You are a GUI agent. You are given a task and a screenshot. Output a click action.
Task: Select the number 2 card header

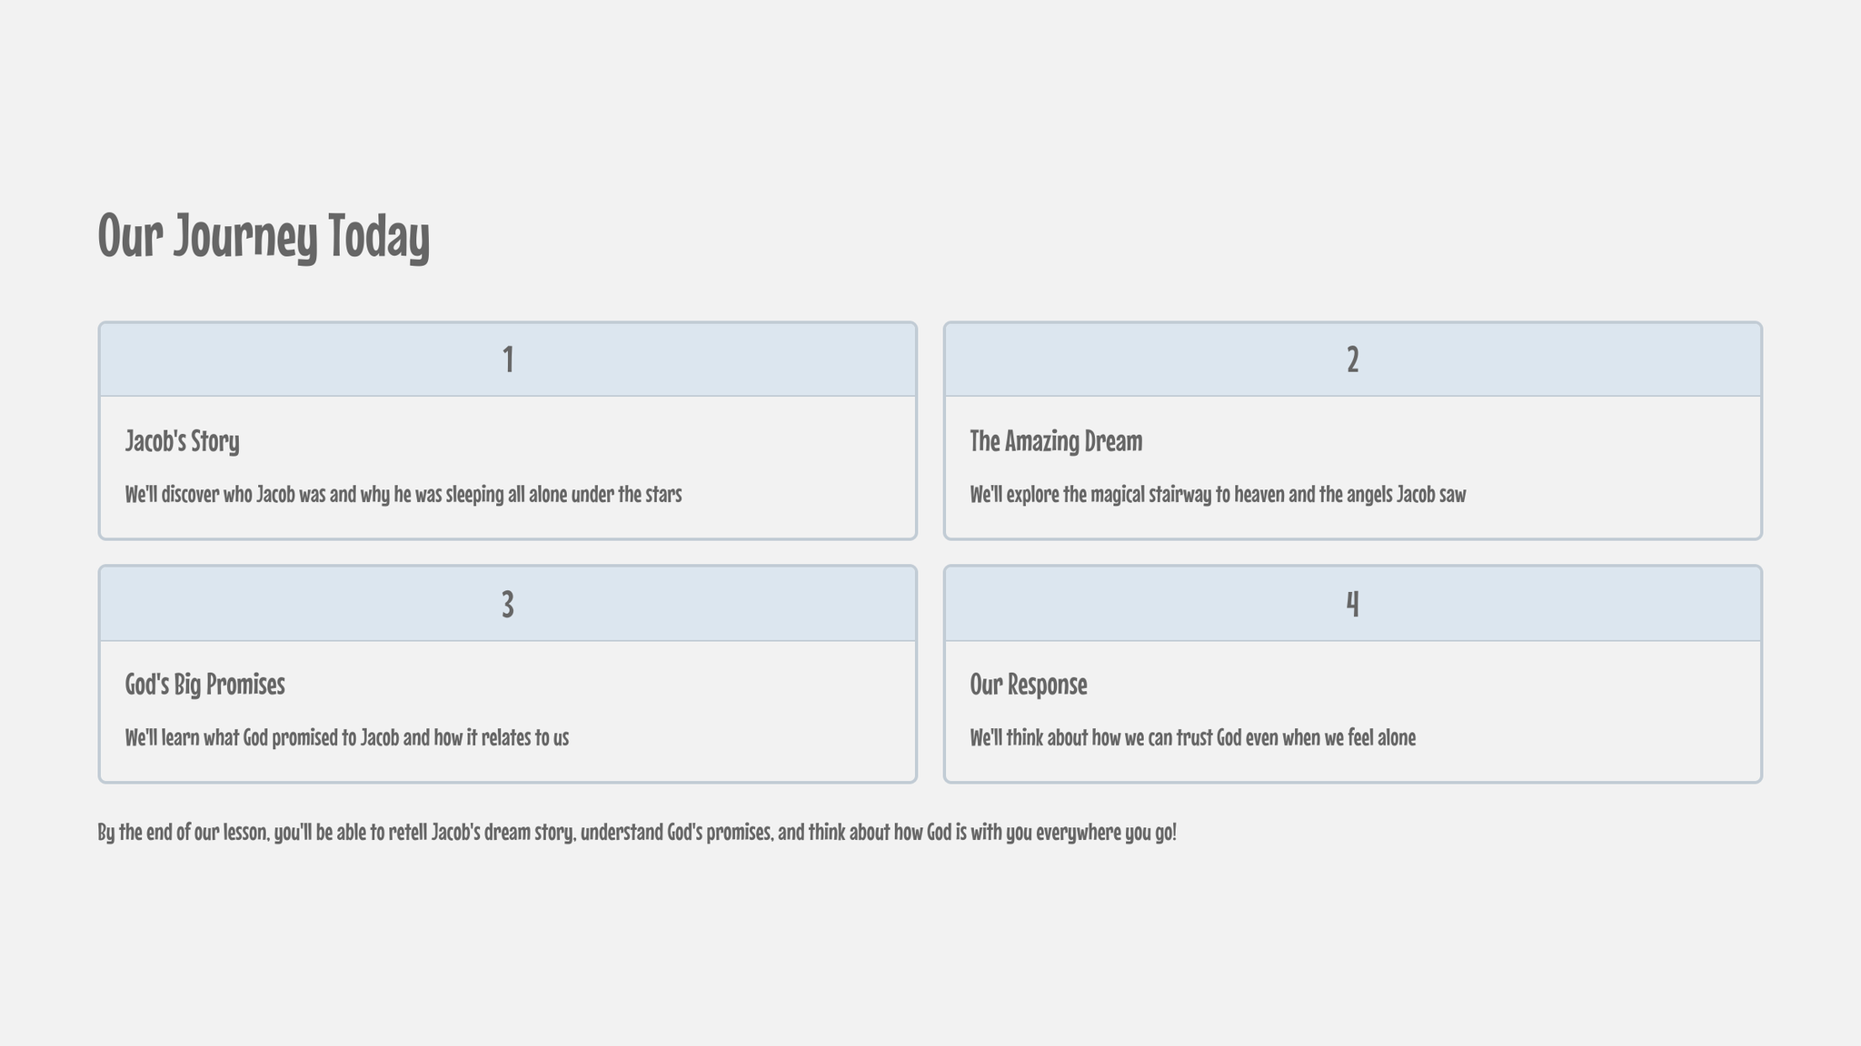1353,360
